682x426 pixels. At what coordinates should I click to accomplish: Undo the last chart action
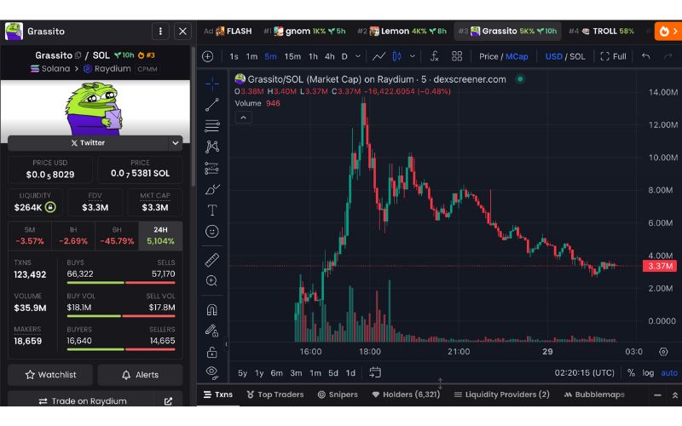coord(646,56)
